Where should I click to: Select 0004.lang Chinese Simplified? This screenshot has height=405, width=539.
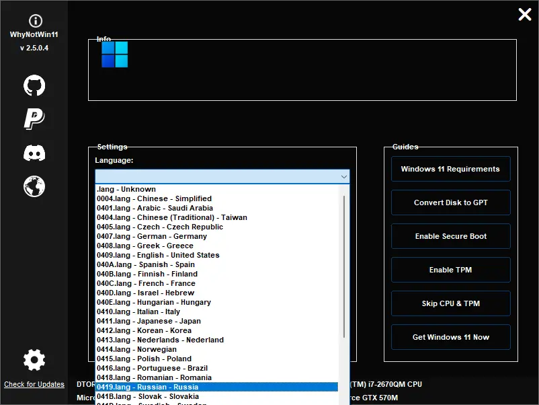pos(217,199)
